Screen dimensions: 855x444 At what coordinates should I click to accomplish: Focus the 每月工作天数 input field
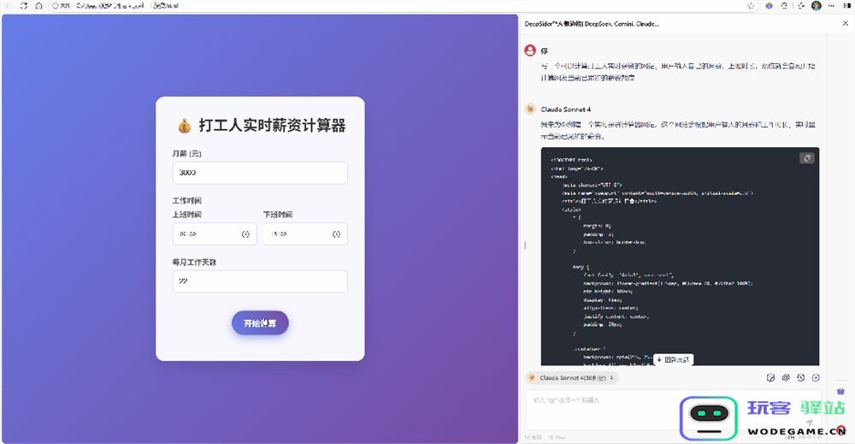(x=260, y=281)
